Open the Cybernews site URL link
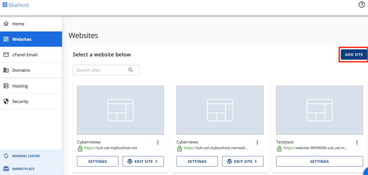The width and height of the screenshot is (368, 175). pyautogui.click(x=216, y=148)
